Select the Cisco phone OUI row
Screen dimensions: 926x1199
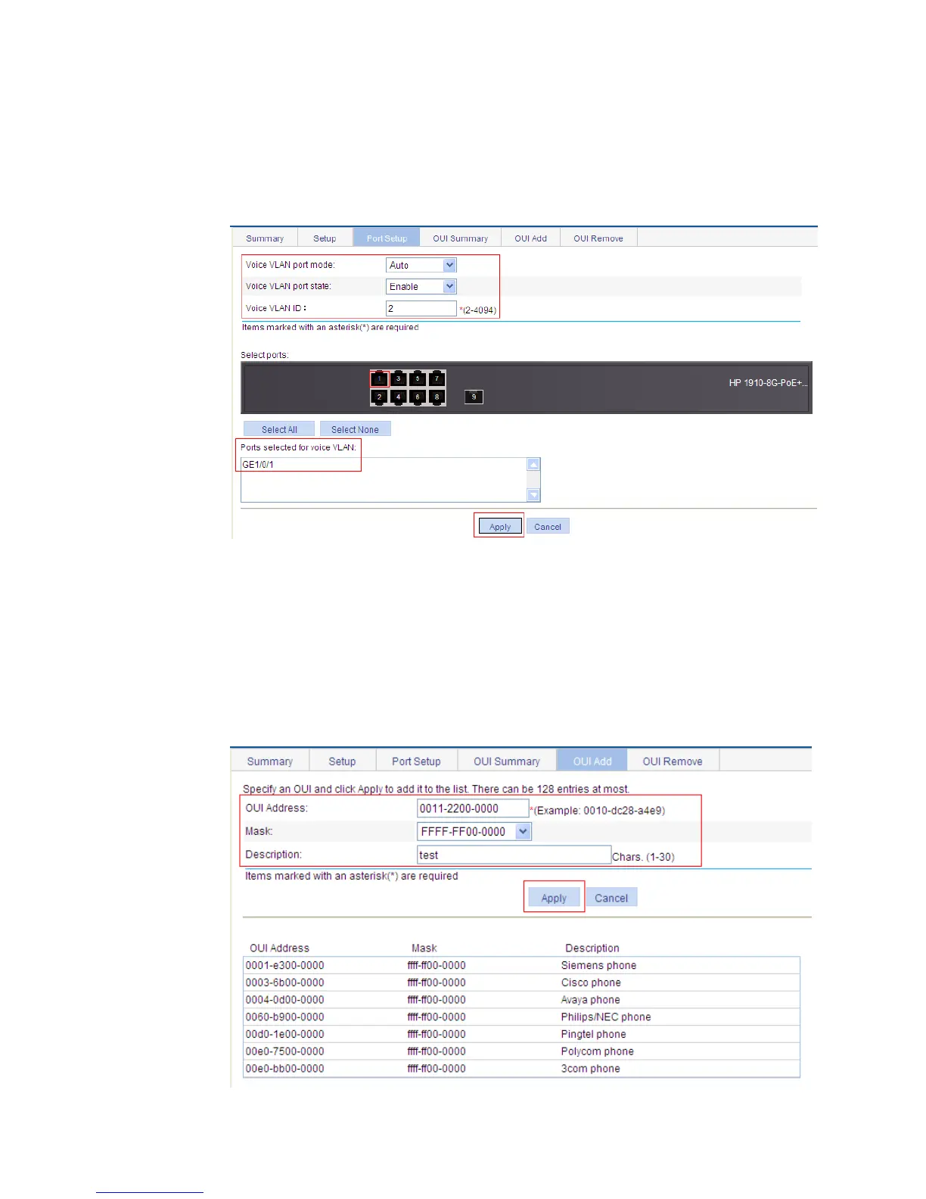pos(521,983)
